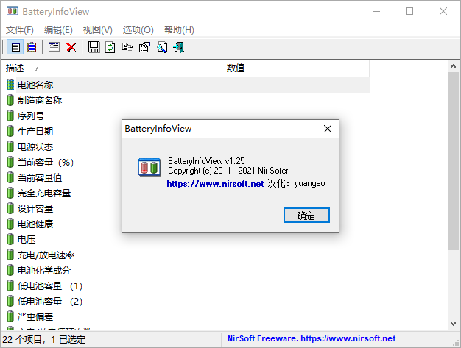Viewport: 461px width, 348px height.
Task: Select the 当前容量 (%) row
Action: click(188, 162)
